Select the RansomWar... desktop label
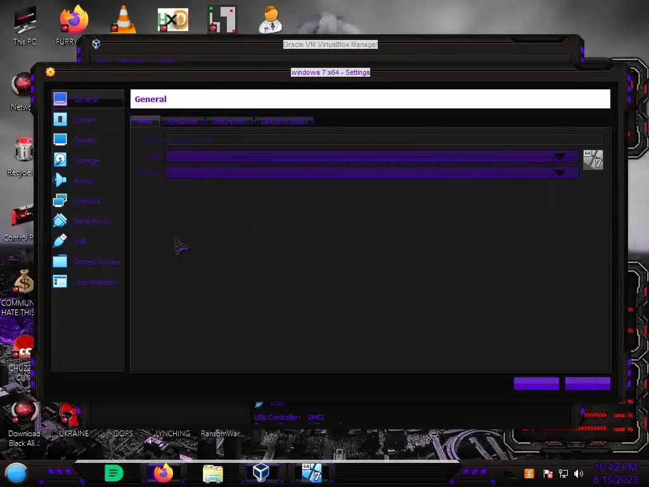This screenshot has height=487, width=649. (x=222, y=433)
